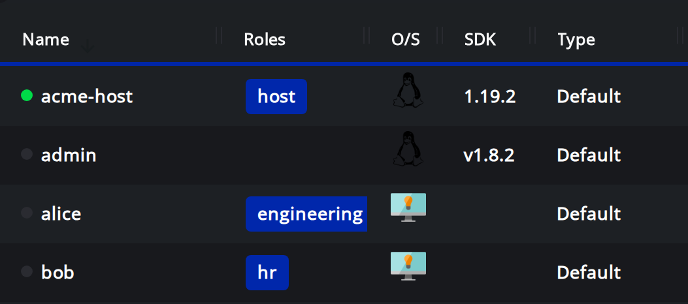This screenshot has width=688, height=304.
Task: Sort by the SDK column header
Action: click(x=480, y=40)
